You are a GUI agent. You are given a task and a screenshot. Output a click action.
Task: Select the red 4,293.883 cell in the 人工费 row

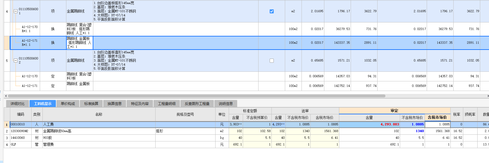coord(369,124)
